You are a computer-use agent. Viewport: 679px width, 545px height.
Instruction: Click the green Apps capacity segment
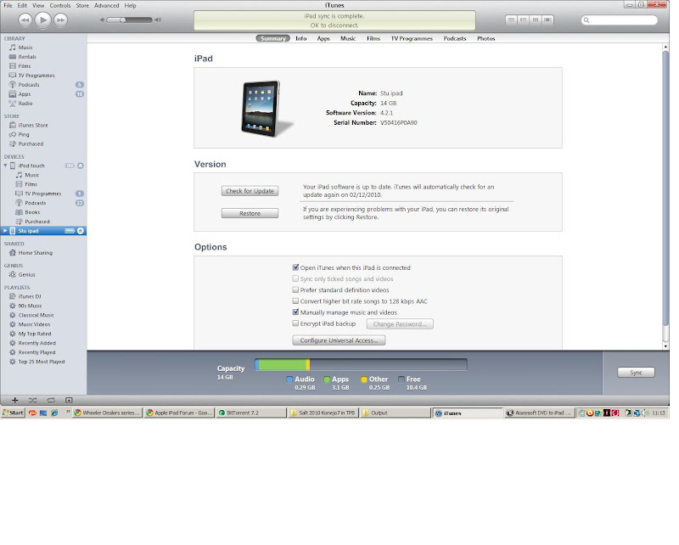(283, 365)
